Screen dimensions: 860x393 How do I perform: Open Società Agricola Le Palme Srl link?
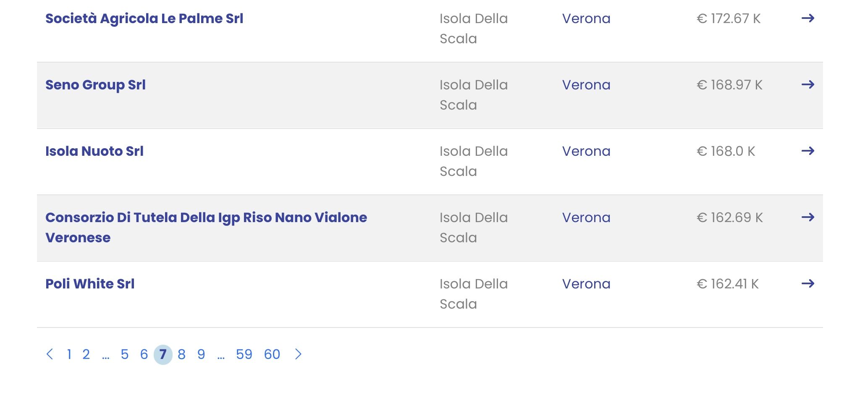(x=144, y=18)
